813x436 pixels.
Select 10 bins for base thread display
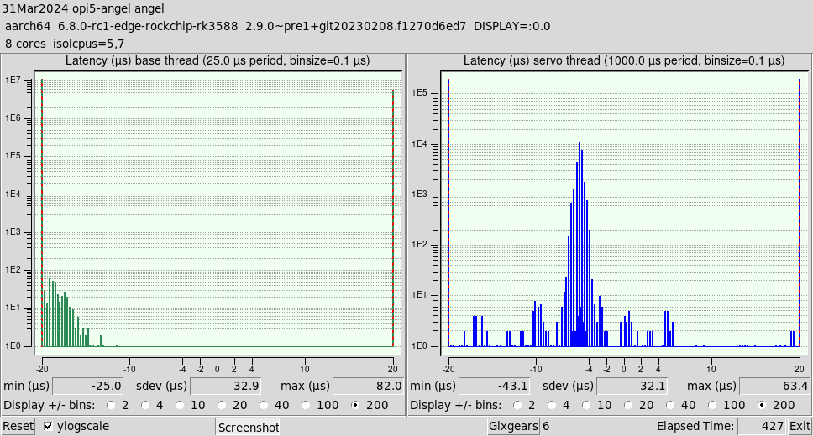pos(179,405)
